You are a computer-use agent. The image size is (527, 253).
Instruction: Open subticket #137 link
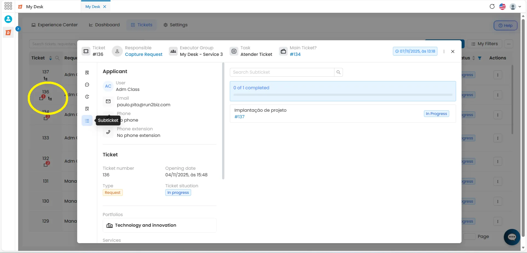[x=239, y=117]
